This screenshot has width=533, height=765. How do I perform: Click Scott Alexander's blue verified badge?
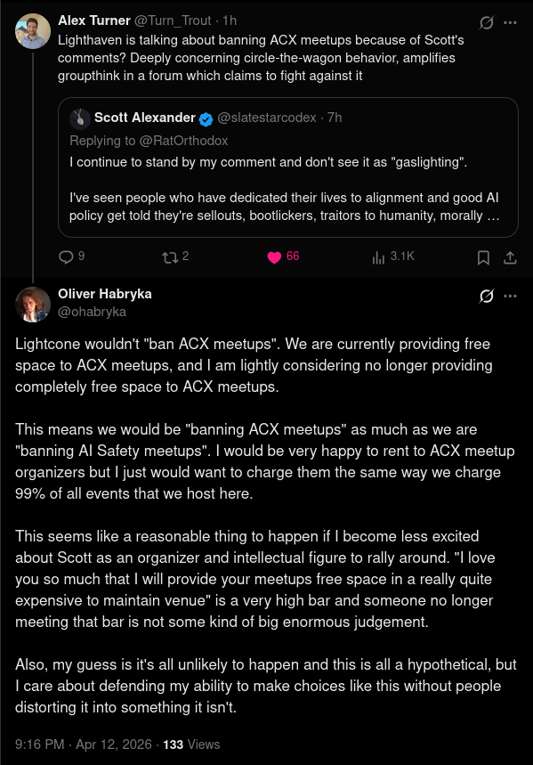tap(206, 117)
